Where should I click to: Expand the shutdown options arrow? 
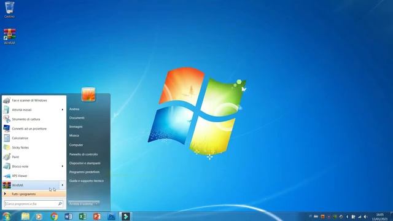click(x=97, y=204)
